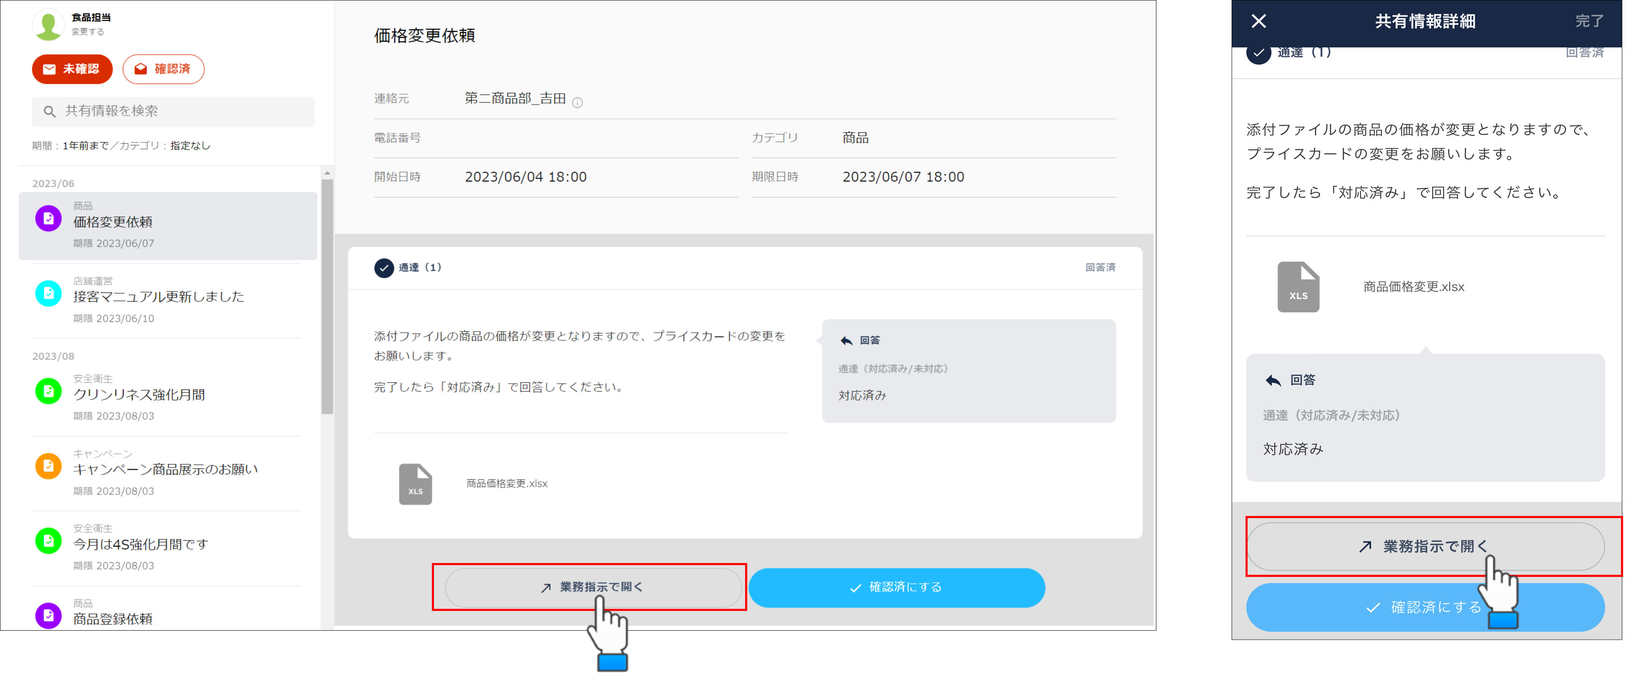This screenshot has width=1629, height=679.
Task: Click the list scrollbar up arrow
Action: (327, 172)
